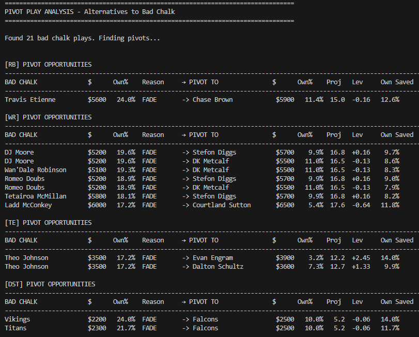Click the '+1.33' leverage value
Viewport: 419px width, 337px height.
361,267
